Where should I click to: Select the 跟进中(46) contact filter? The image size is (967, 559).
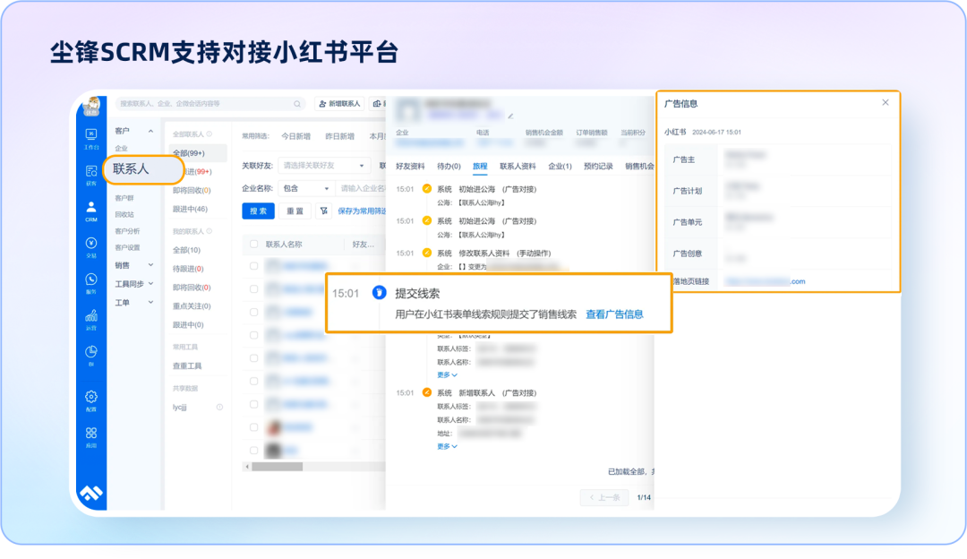[x=190, y=209]
